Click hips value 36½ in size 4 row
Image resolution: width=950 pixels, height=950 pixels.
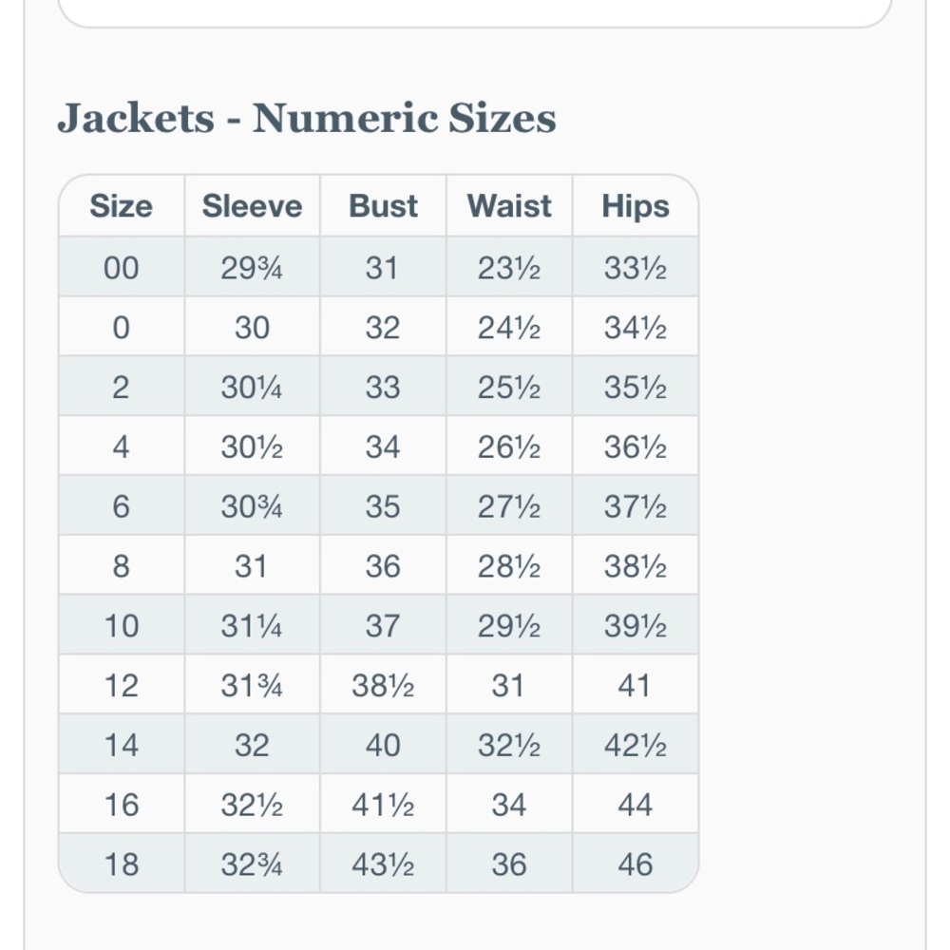point(635,447)
